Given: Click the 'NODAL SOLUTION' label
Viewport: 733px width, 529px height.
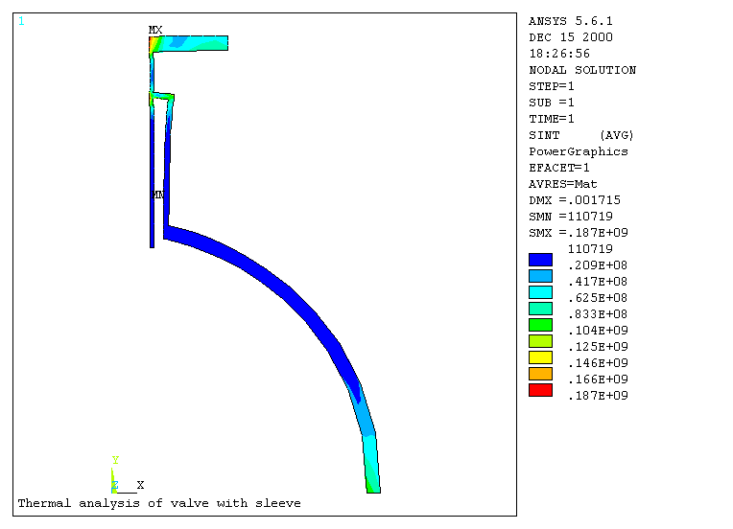Looking at the screenshot, I should 582,70.
